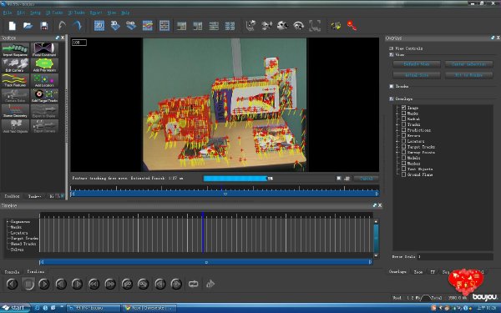Image resolution: width=501 pixels, height=313 pixels.
Task: Click the four-pane layout toolbar icon
Action: [230, 26]
